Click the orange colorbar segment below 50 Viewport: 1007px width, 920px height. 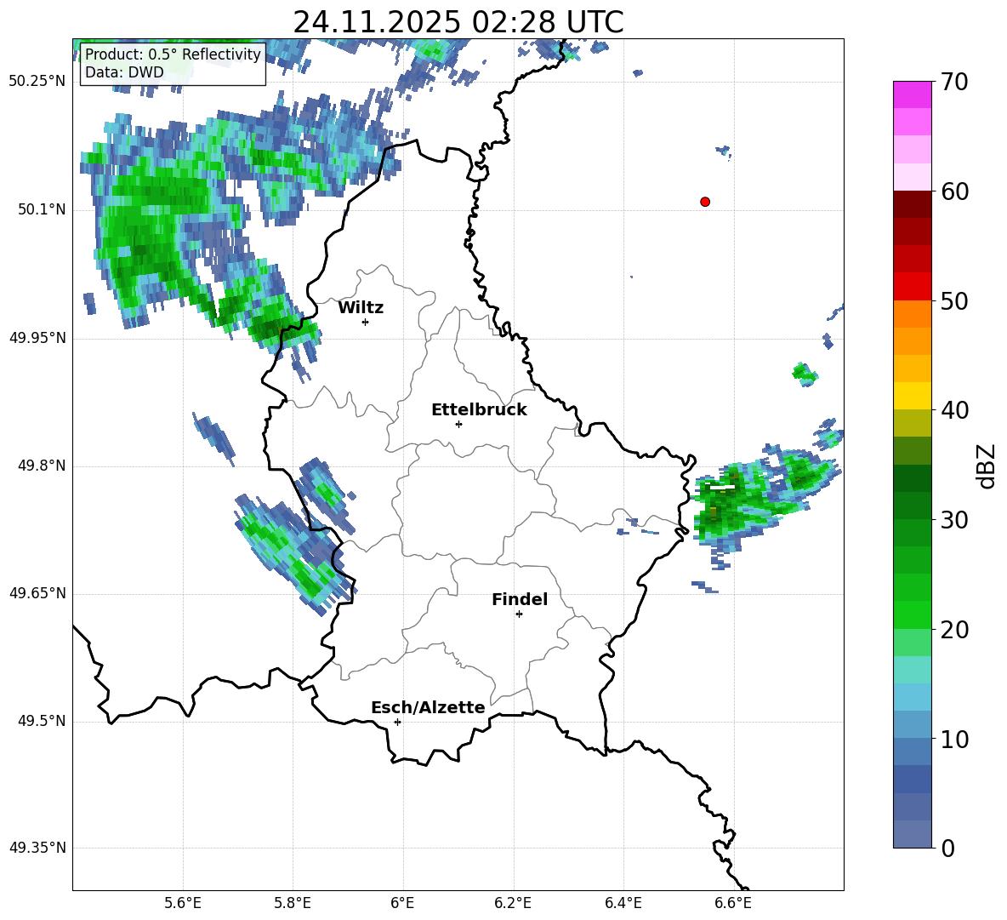click(x=912, y=314)
